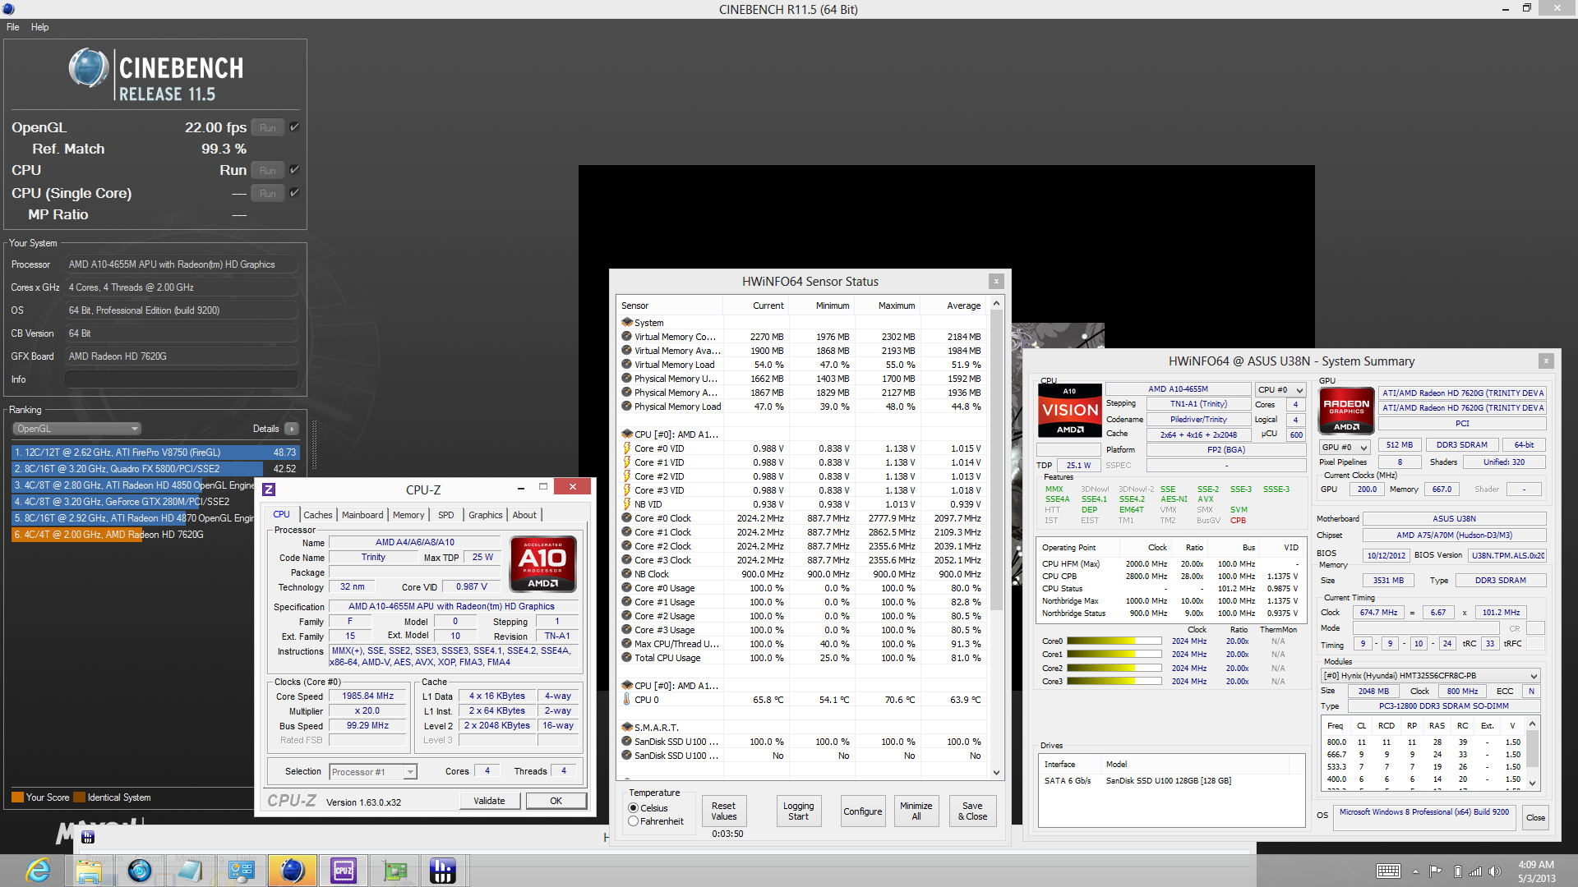The width and height of the screenshot is (1578, 887).
Task: Click the HWiNFO taskbar icon
Action: point(443,871)
